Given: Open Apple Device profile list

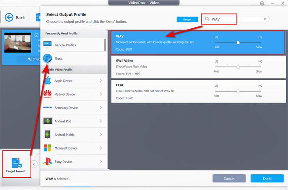Looking at the screenshot, I should click(x=74, y=81).
